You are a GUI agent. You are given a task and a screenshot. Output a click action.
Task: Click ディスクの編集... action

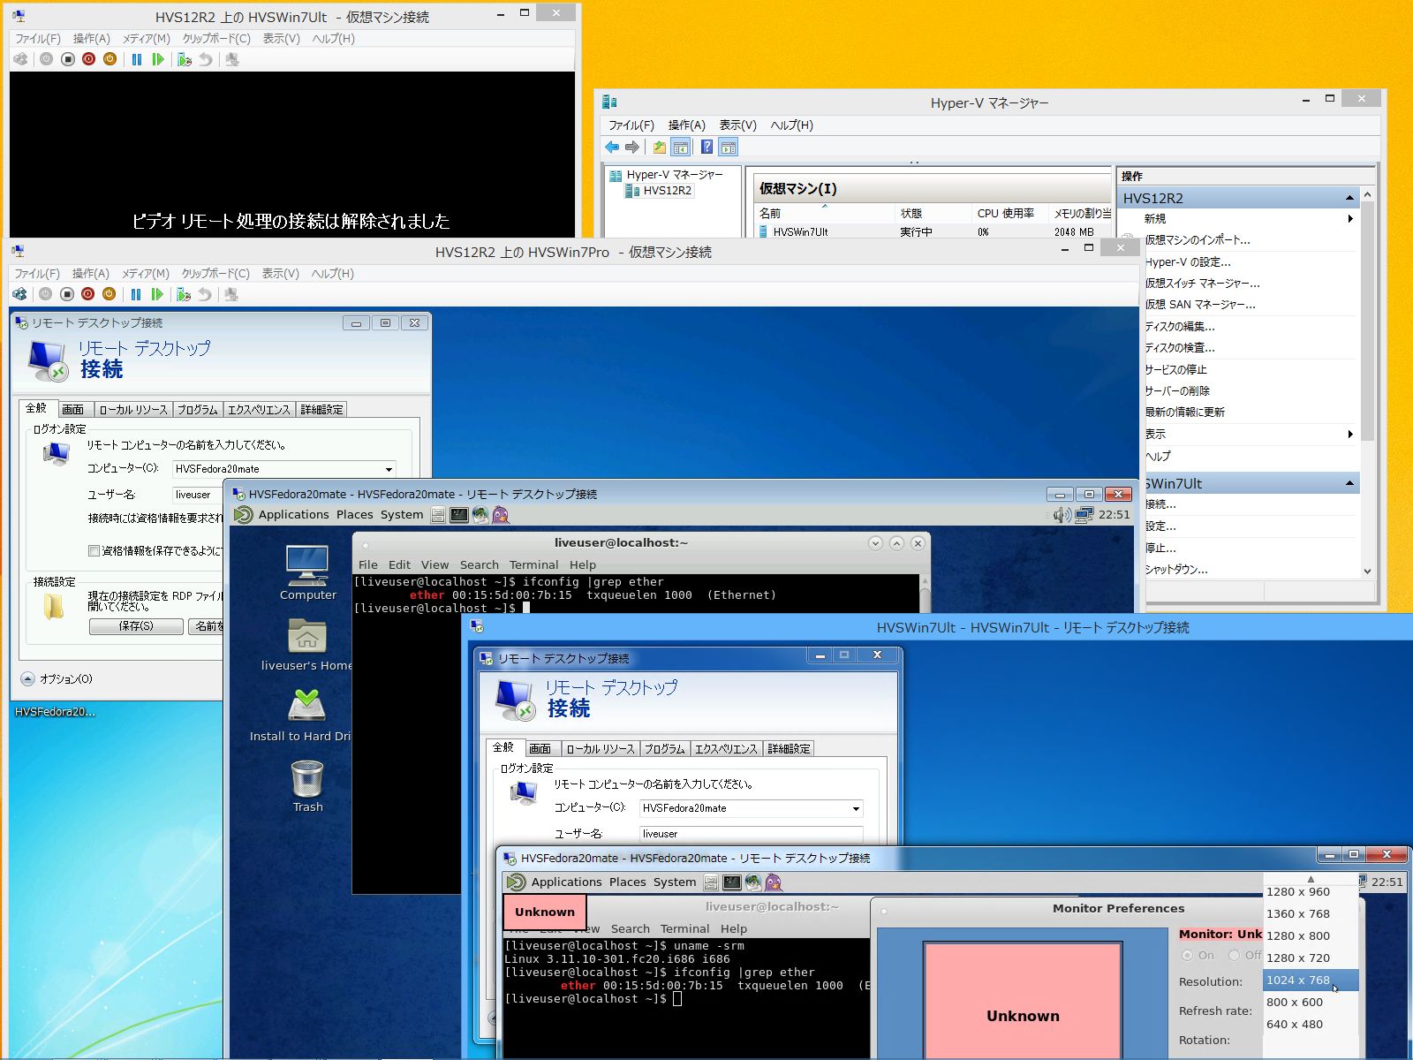click(x=1179, y=327)
